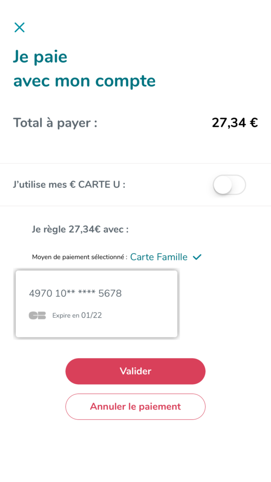Click the masked card number 4970 10** **** 5678
The height and width of the screenshot is (482, 271).
pos(75,294)
